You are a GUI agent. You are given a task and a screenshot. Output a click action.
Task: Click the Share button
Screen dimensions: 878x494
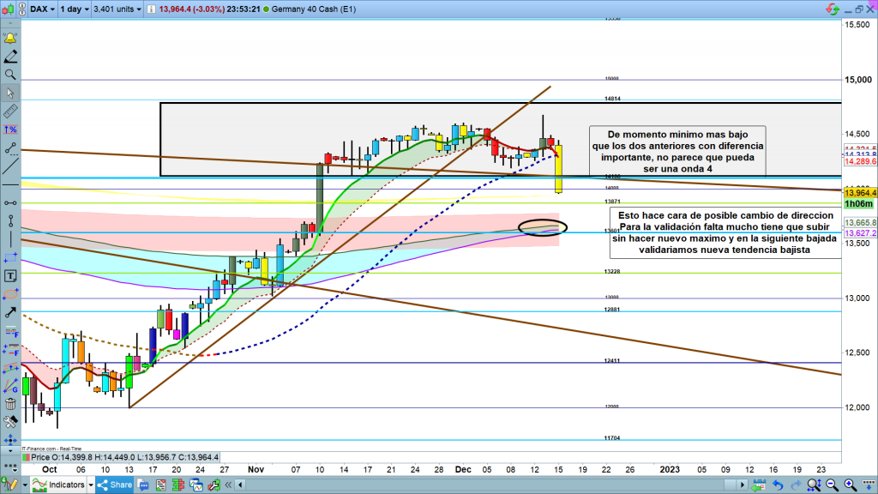[x=114, y=485]
